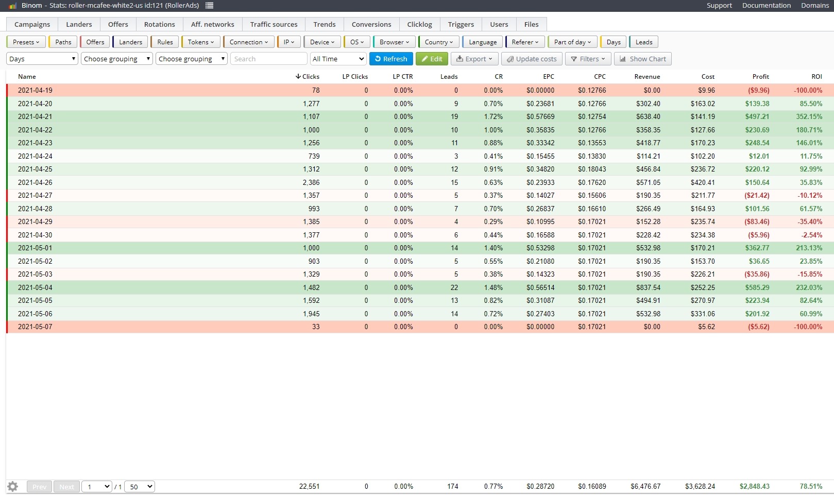Viewport: 834px width, 496px height.
Task: Open the Documentation link
Action: click(x=766, y=6)
